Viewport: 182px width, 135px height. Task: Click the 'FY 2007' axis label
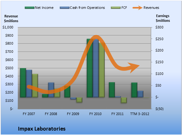point(29,114)
